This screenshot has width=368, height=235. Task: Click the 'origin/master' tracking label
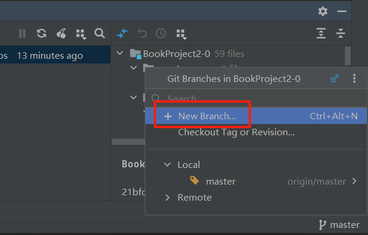tap(316, 182)
